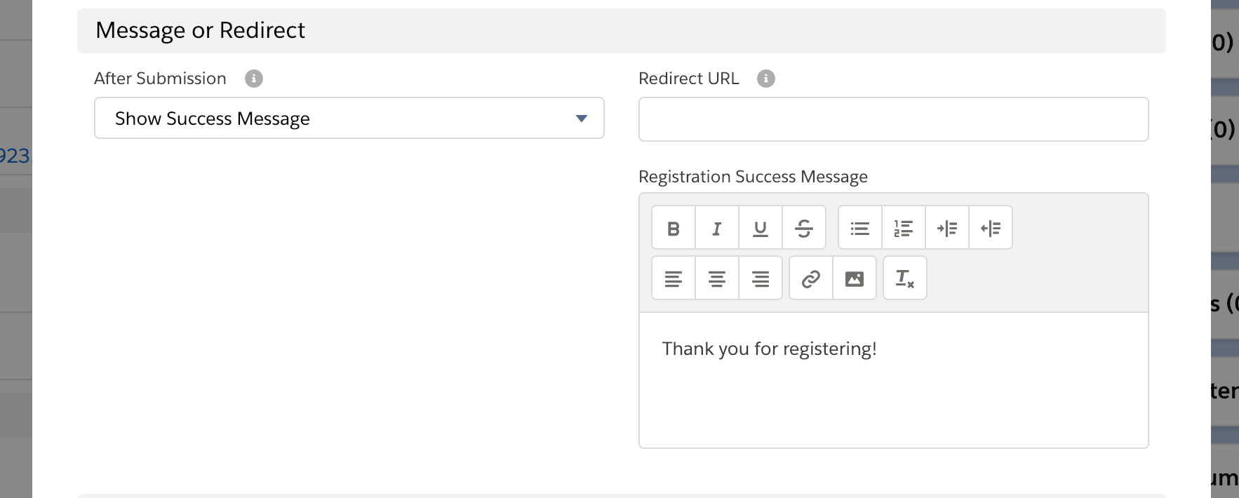Show info tooltip for Redirect URL
Viewport: 1239px width, 498px height.
tap(766, 79)
